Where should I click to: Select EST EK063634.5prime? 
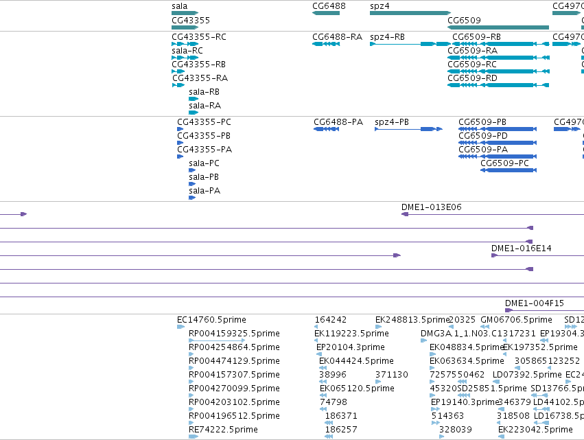(x=432, y=368)
